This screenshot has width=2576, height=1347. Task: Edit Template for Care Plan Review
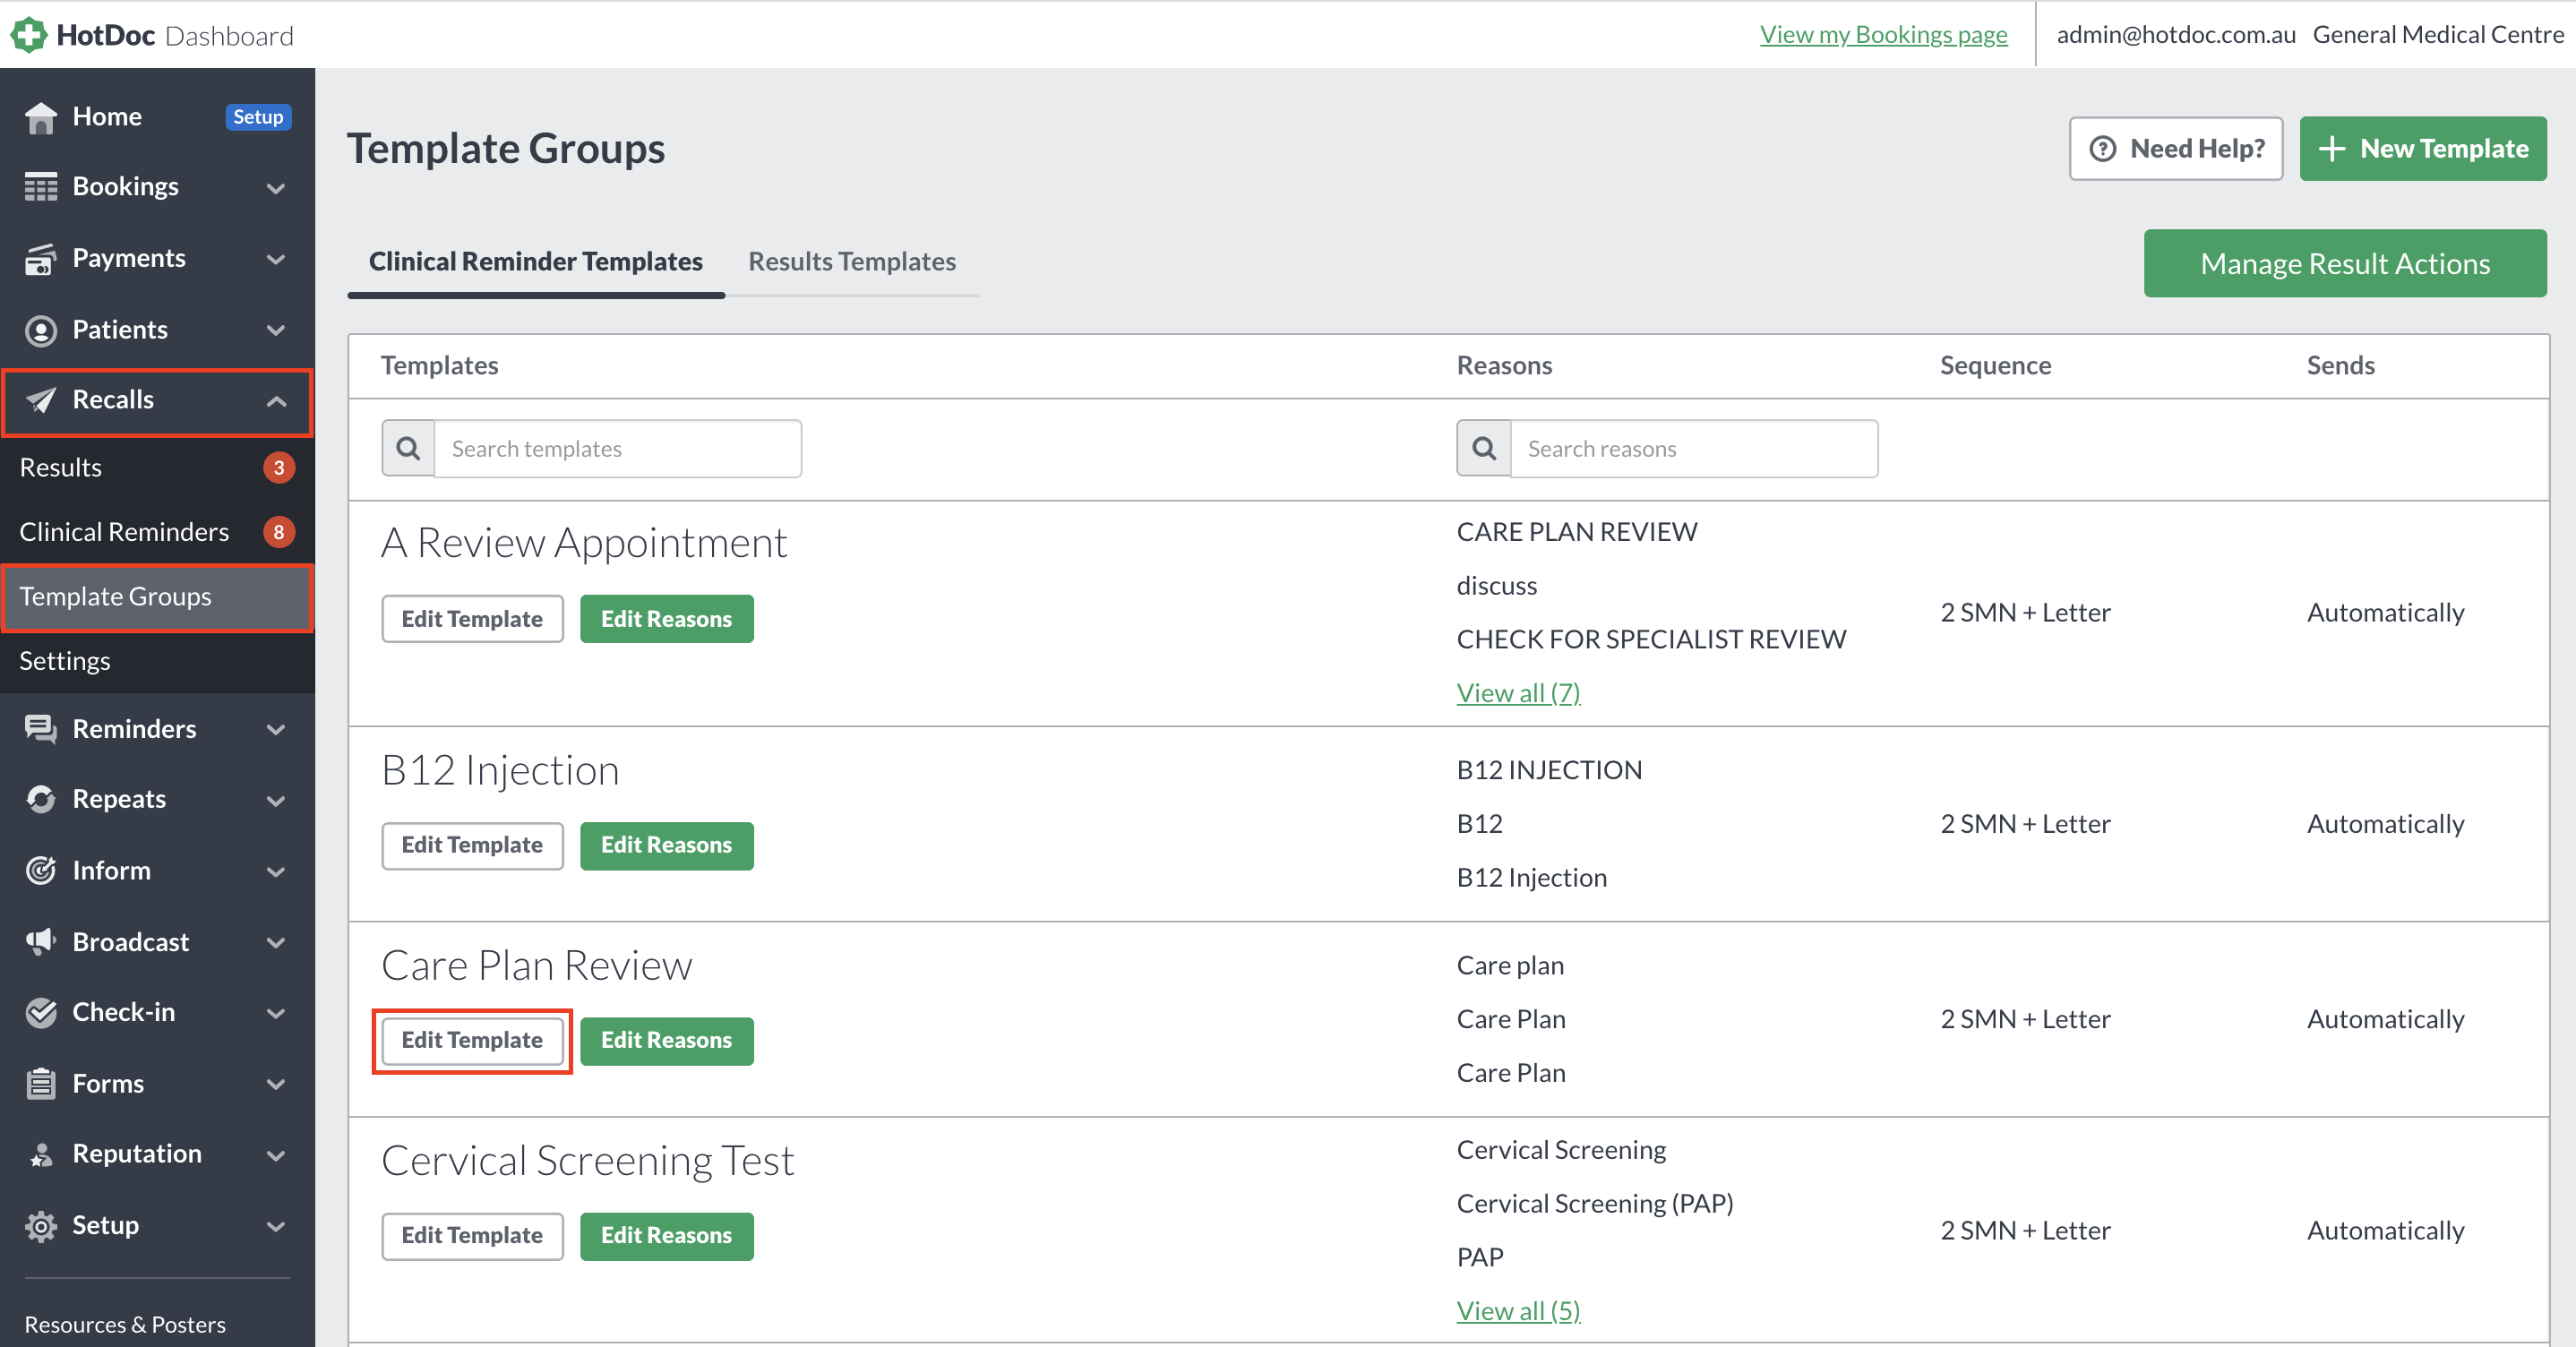pyautogui.click(x=472, y=1041)
